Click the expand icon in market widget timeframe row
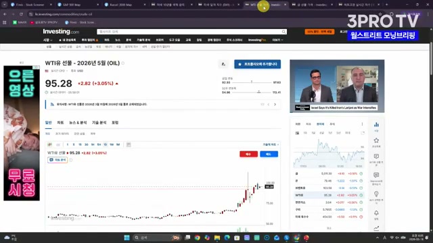The image size is (433, 243). pos(363,133)
